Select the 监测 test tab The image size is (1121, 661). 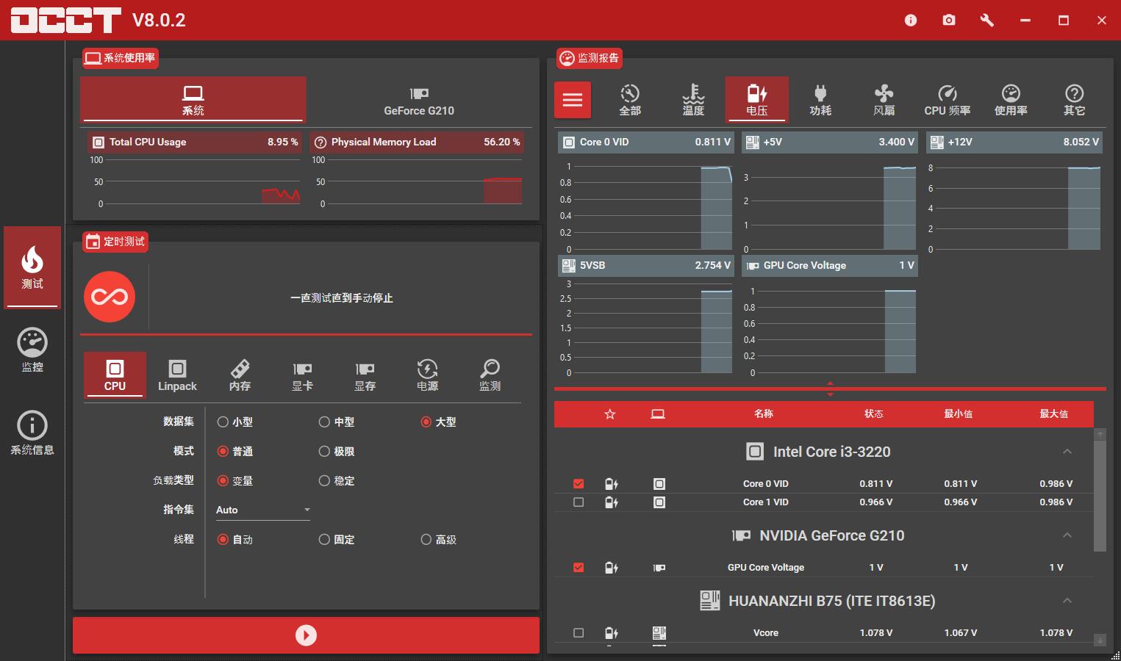[490, 375]
